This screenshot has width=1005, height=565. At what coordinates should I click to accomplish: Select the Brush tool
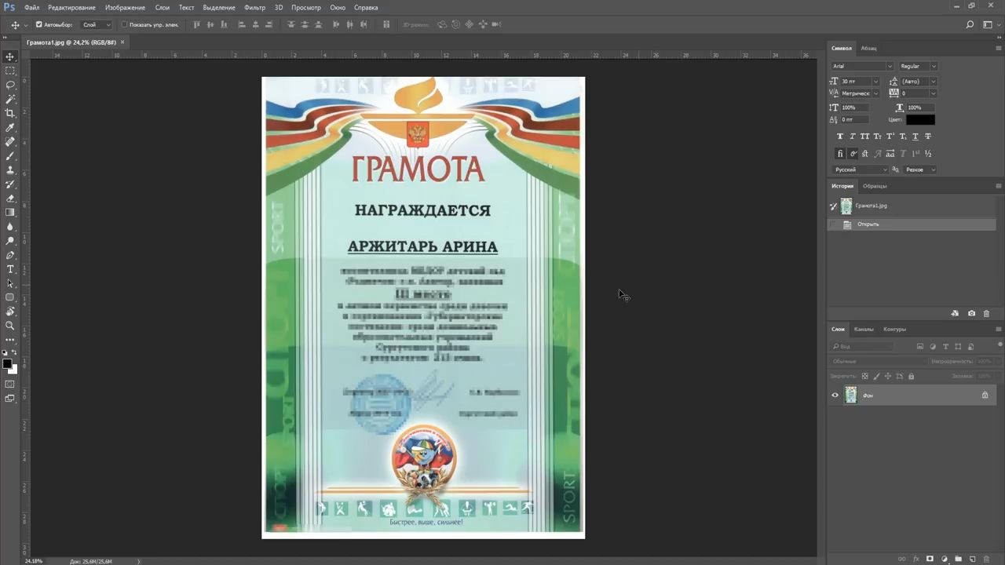tap(10, 155)
